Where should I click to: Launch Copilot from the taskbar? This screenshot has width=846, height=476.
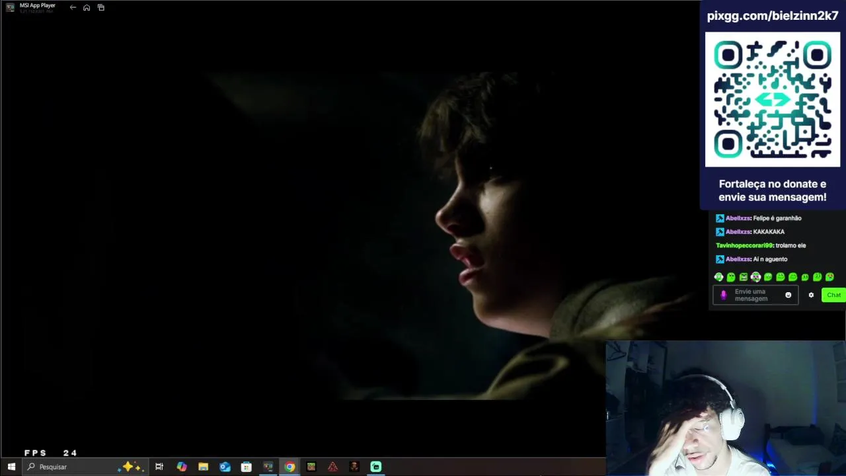(x=182, y=467)
